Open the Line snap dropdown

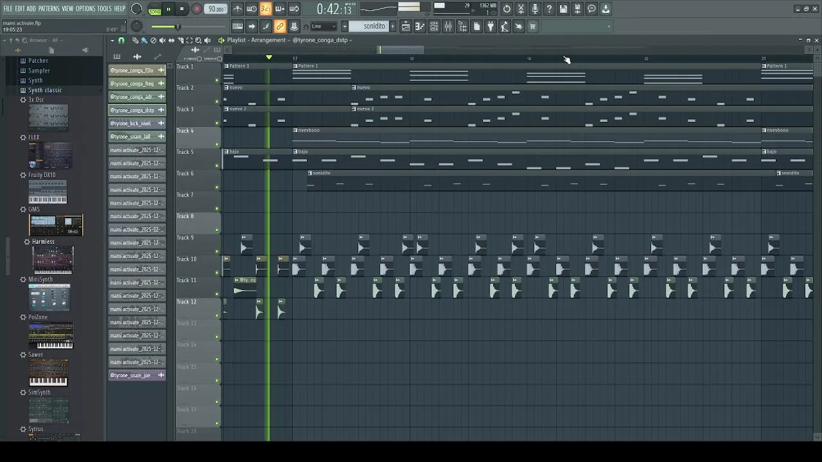coord(324,26)
